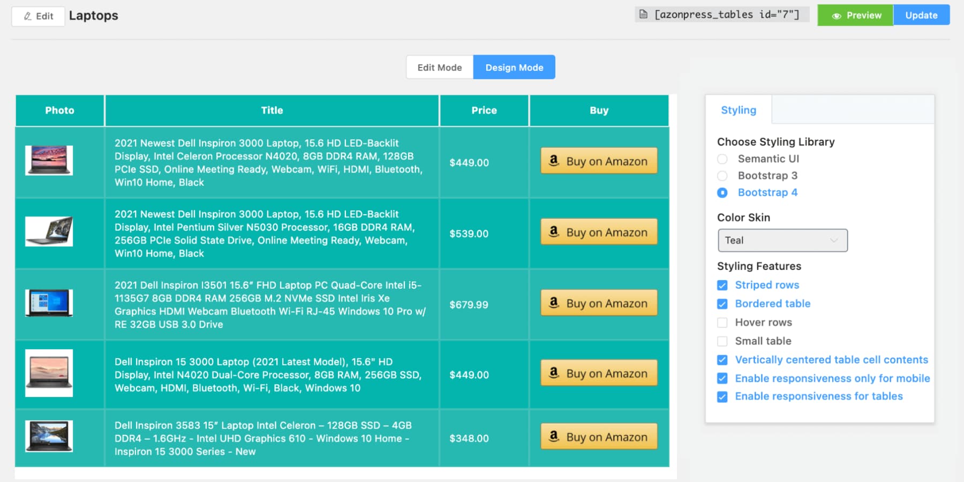Click the Amazon logo on the first Buy button

click(554, 161)
